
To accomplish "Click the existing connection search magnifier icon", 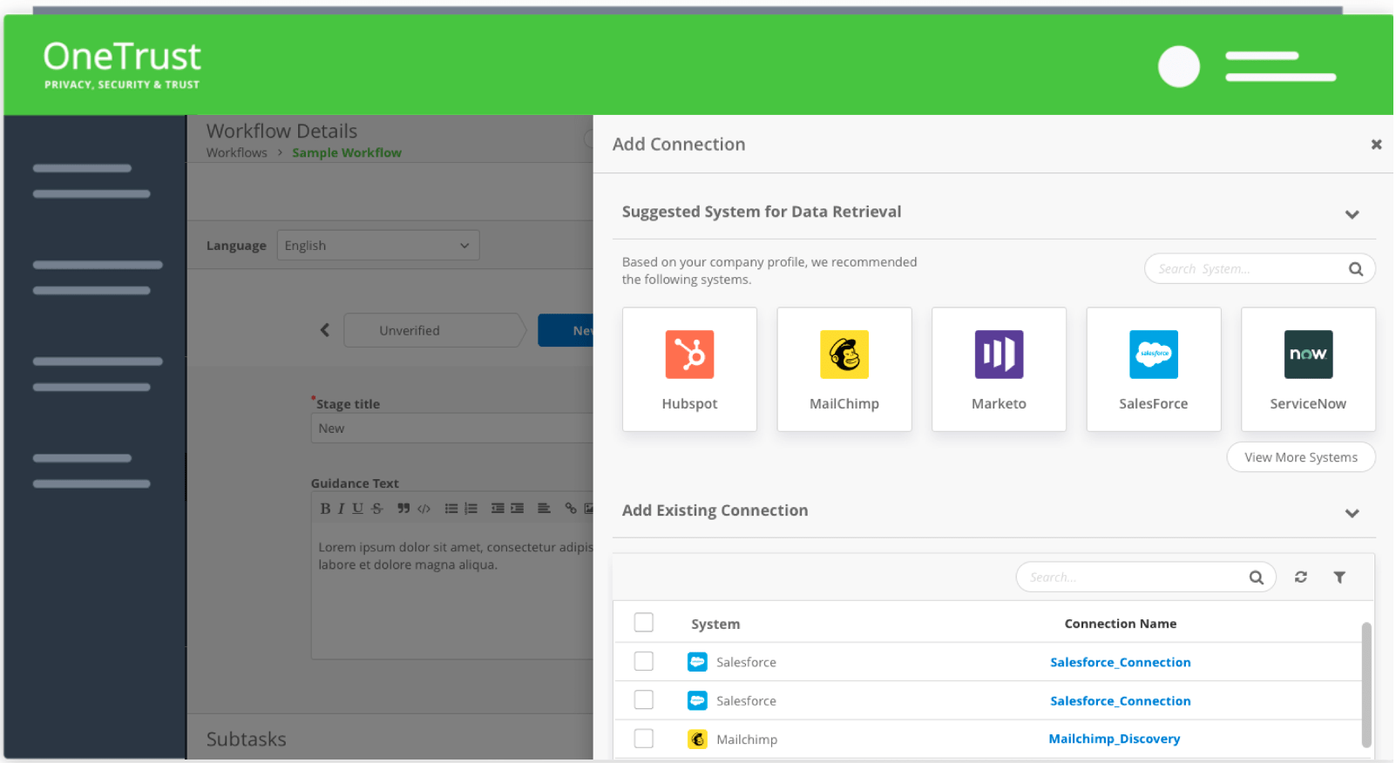I will pos(1256,577).
